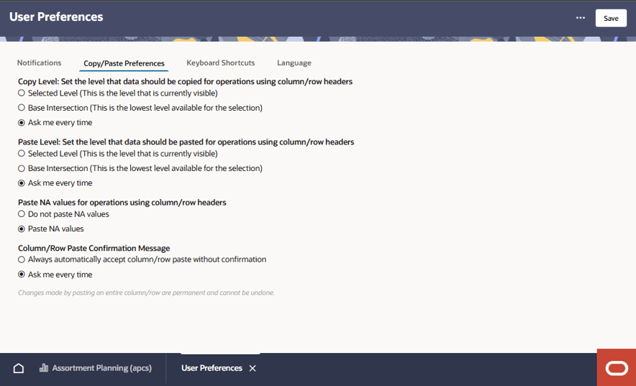Select the Copy/Paste Preferences tab

[x=124, y=63]
